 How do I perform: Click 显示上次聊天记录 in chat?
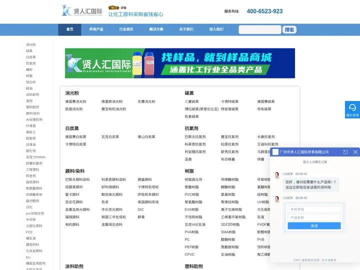(315, 162)
